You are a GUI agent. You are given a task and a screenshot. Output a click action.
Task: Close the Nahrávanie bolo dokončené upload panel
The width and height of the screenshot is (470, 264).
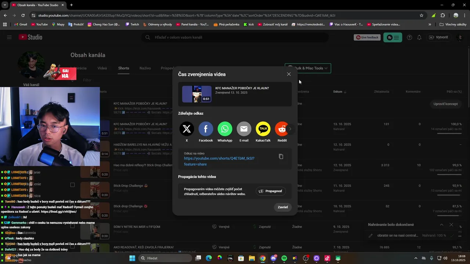451,225
